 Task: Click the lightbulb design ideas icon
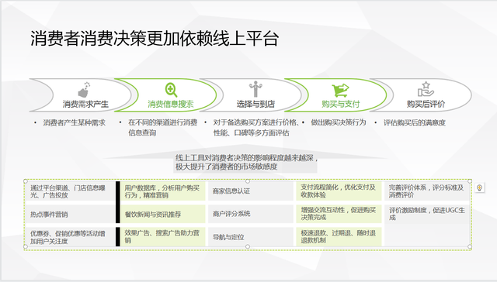pyautogui.click(x=480, y=187)
